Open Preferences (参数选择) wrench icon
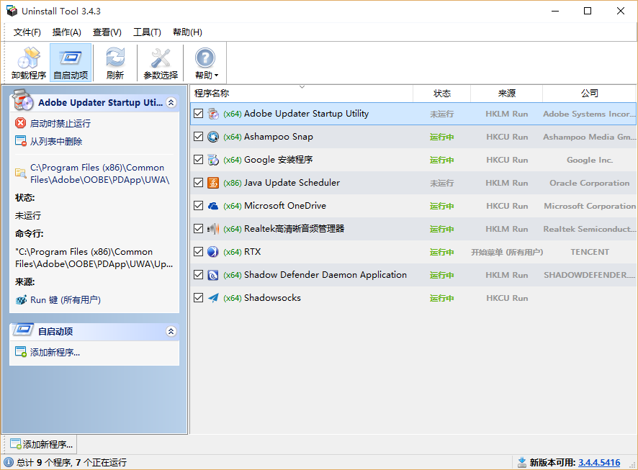 point(161,58)
